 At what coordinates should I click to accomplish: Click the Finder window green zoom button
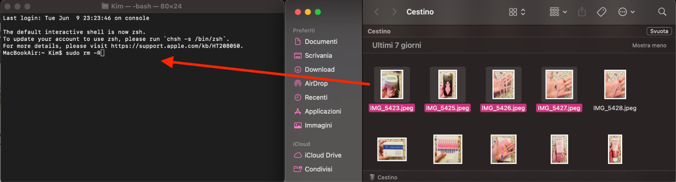(318, 12)
